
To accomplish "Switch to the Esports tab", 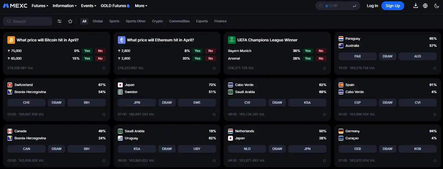I will click(x=202, y=21).
